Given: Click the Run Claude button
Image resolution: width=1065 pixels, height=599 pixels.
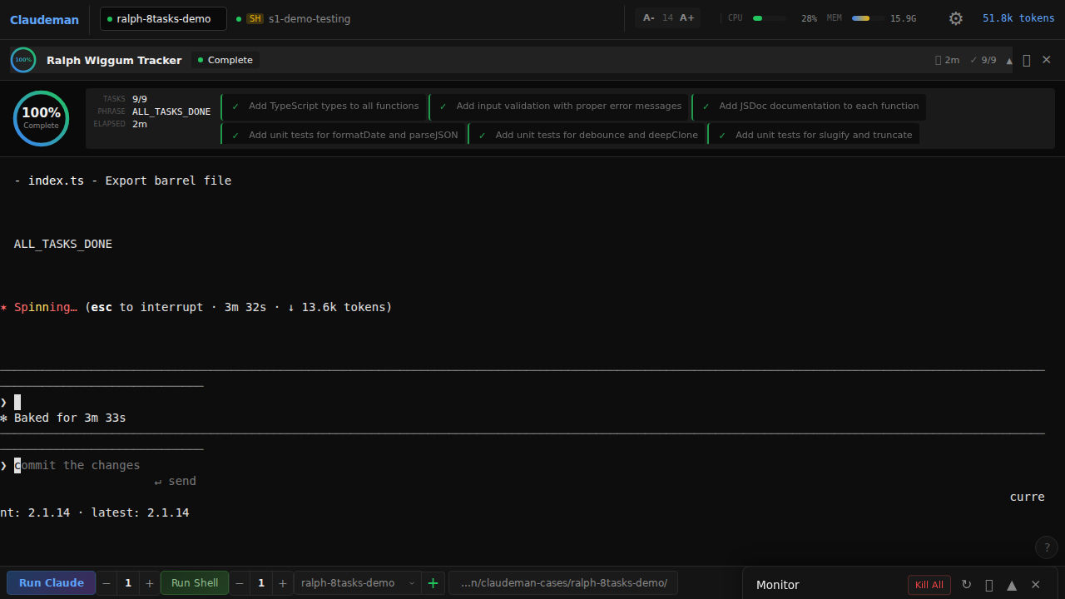Looking at the screenshot, I should [52, 583].
